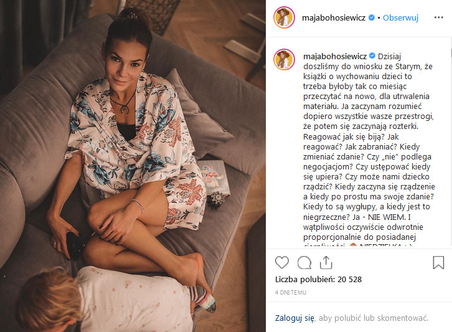
Task: Click the header profile avatar
Action: point(284,17)
